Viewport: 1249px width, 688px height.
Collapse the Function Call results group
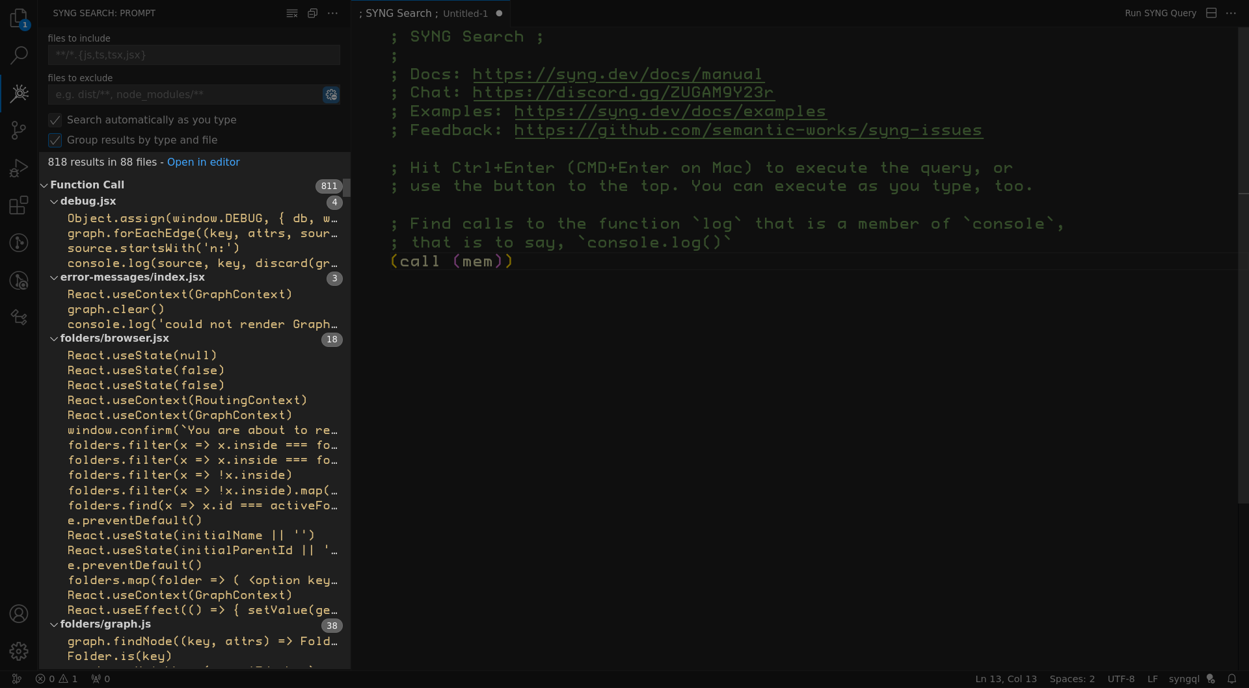pyautogui.click(x=44, y=185)
